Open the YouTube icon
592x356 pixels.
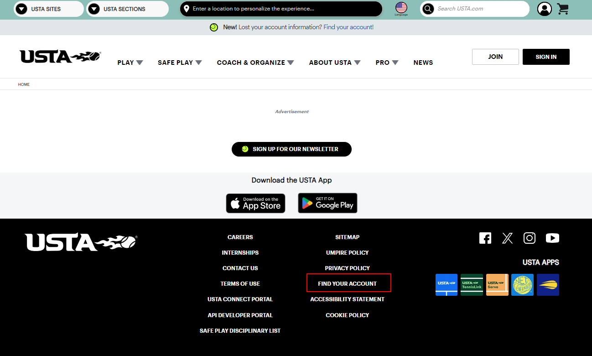pyautogui.click(x=552, y=238)
